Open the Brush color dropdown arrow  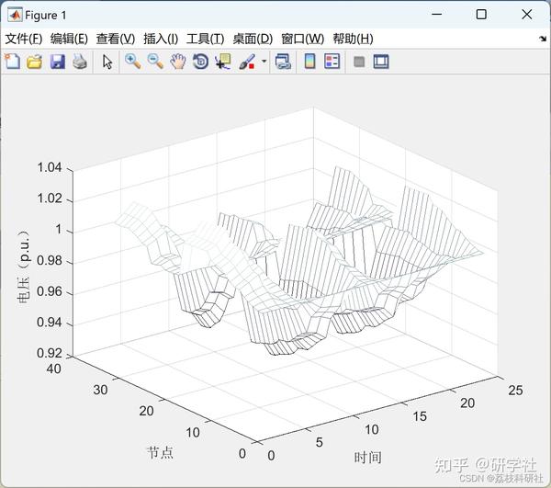(264, 62)
